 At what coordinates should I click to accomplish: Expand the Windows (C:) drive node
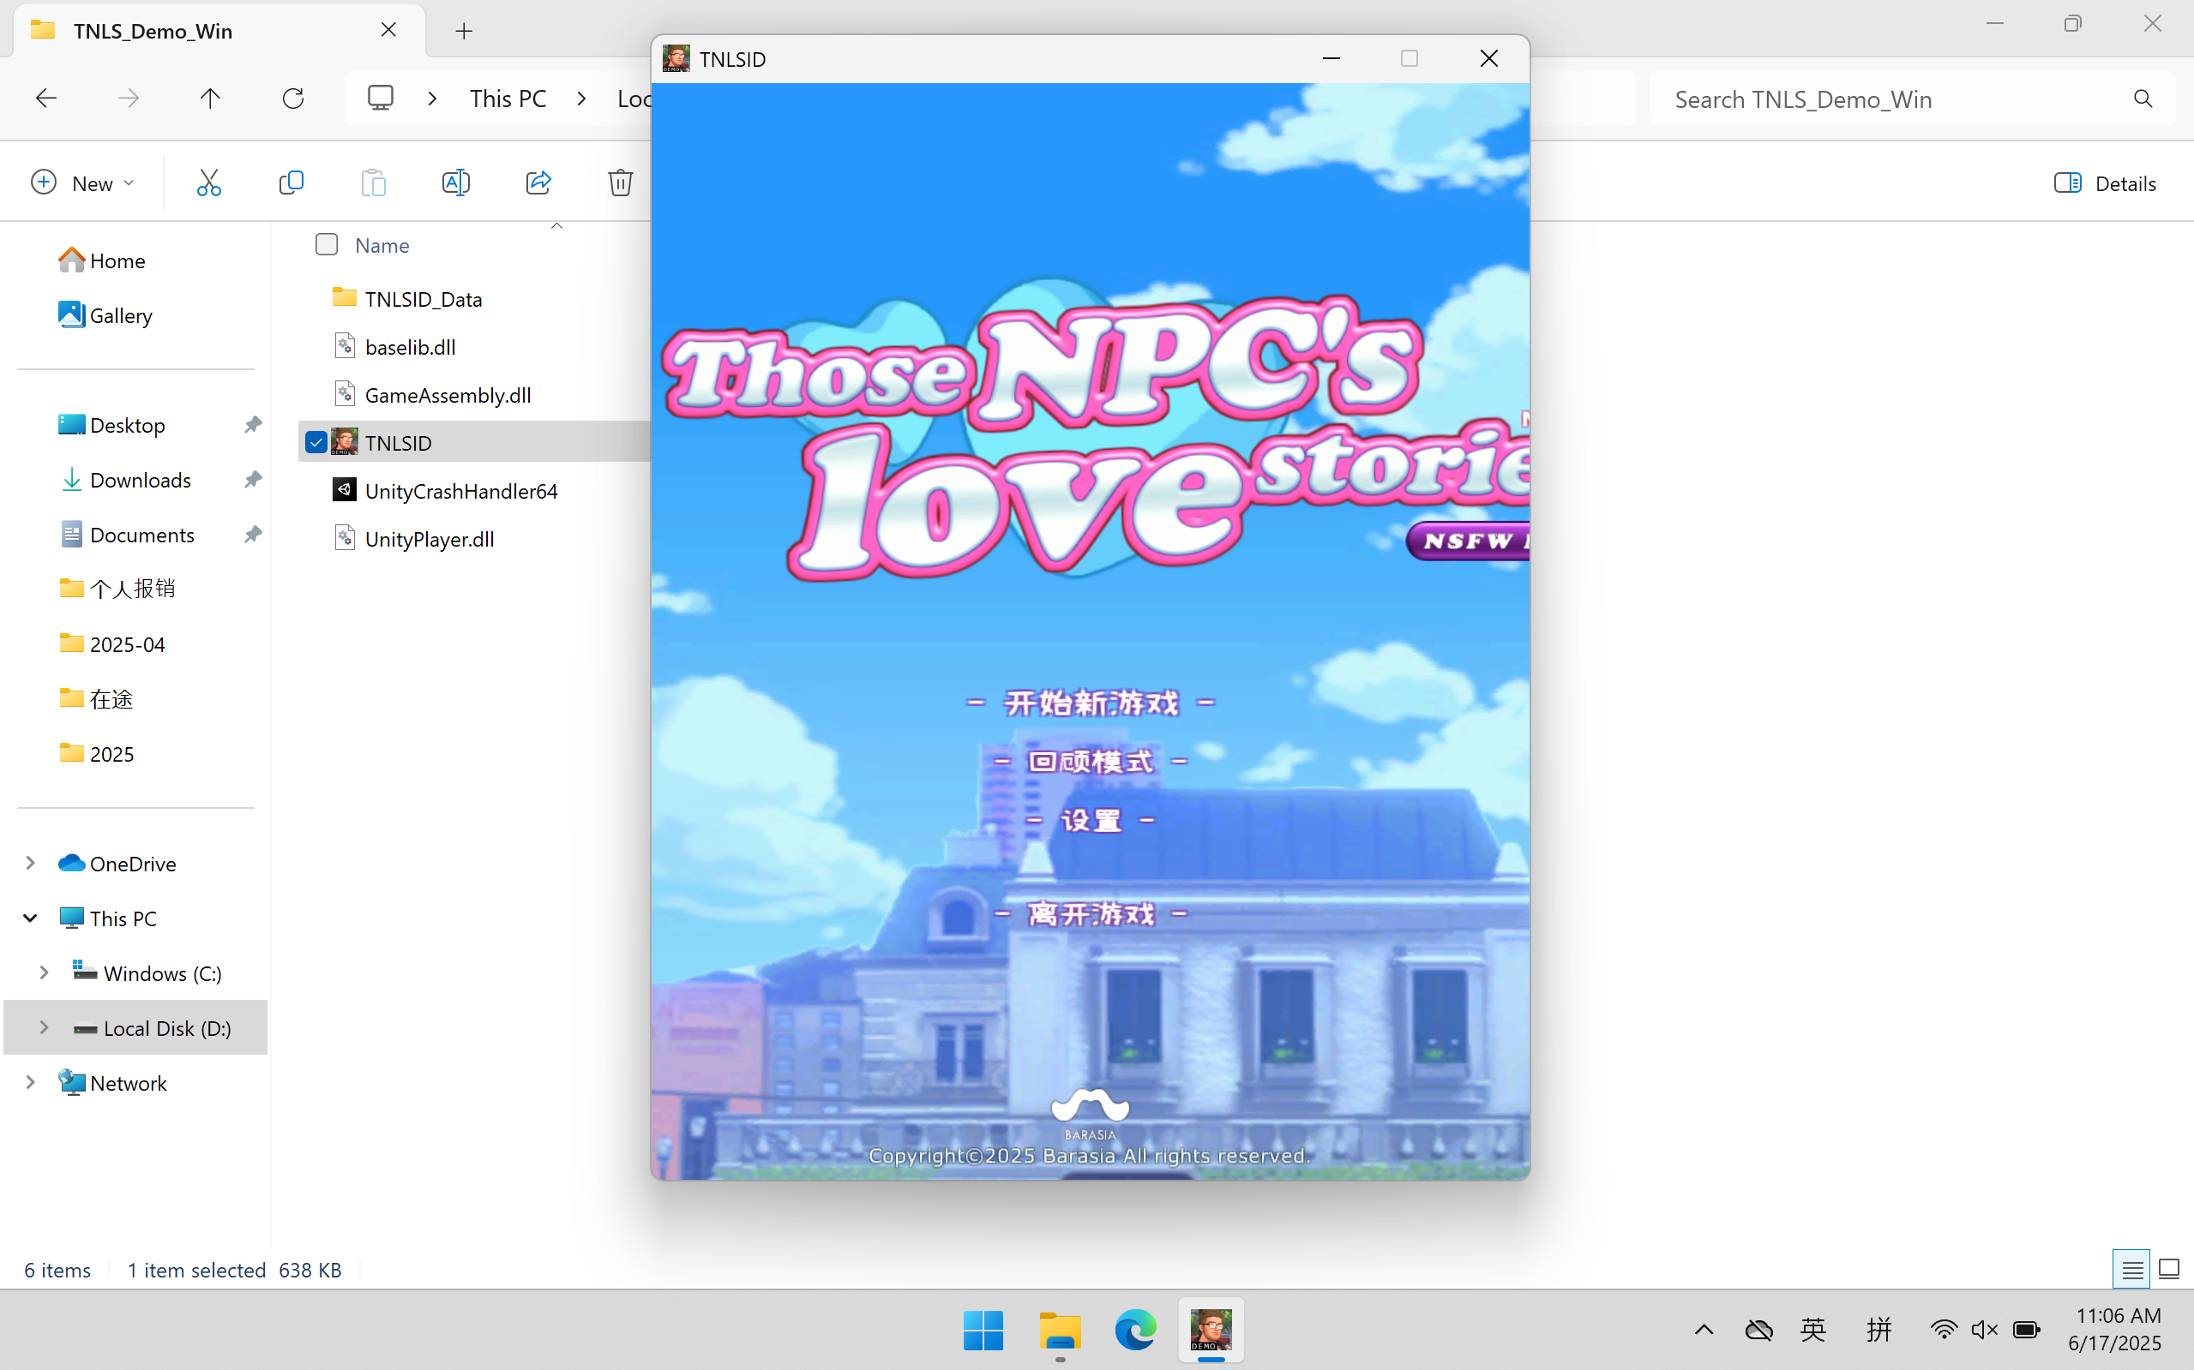pyautogui.click(x=44, y=972)
